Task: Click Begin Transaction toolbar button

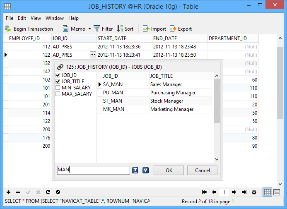Action: pos(29,29)
